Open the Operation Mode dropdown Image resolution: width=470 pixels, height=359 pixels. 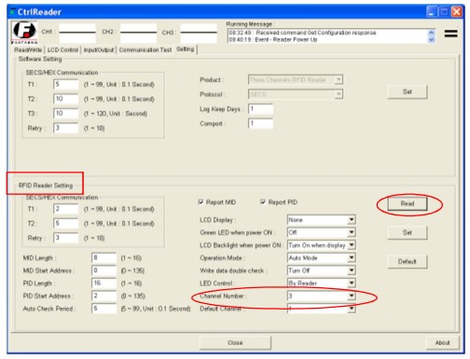[x=352, y=257]
